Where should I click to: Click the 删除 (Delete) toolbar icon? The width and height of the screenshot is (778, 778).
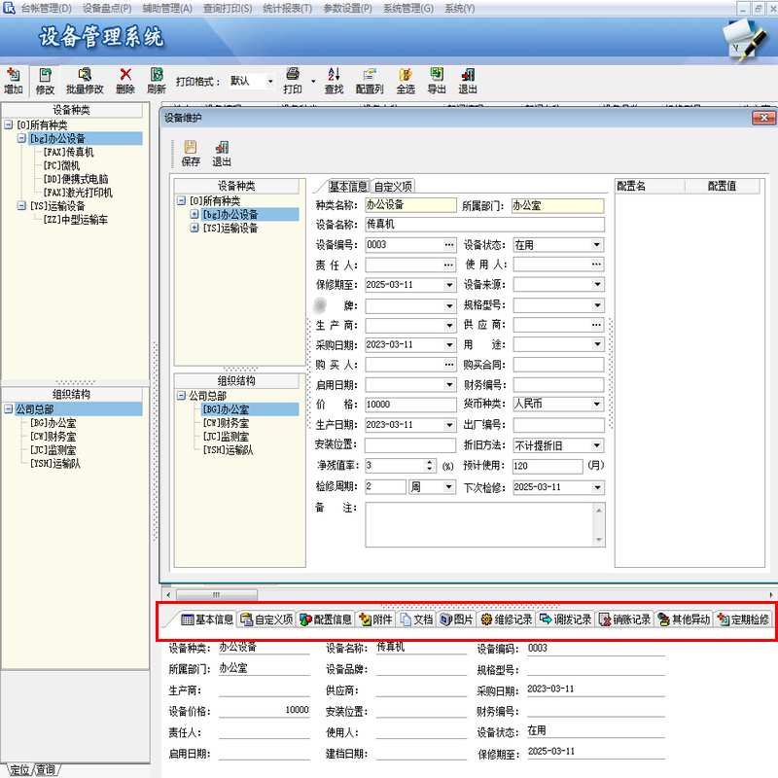pyautogui.click(x=125, y=81)
